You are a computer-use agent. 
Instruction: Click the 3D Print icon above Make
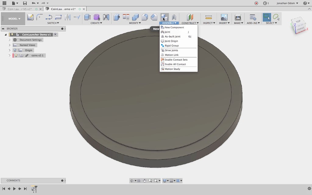(238, 17)
